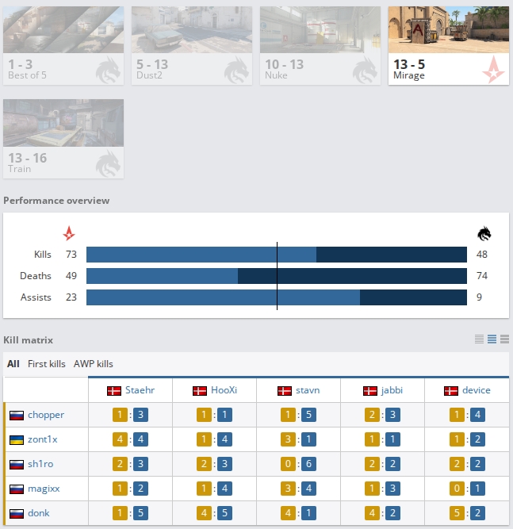Click the Astralis kills value 73

[71, 255]
